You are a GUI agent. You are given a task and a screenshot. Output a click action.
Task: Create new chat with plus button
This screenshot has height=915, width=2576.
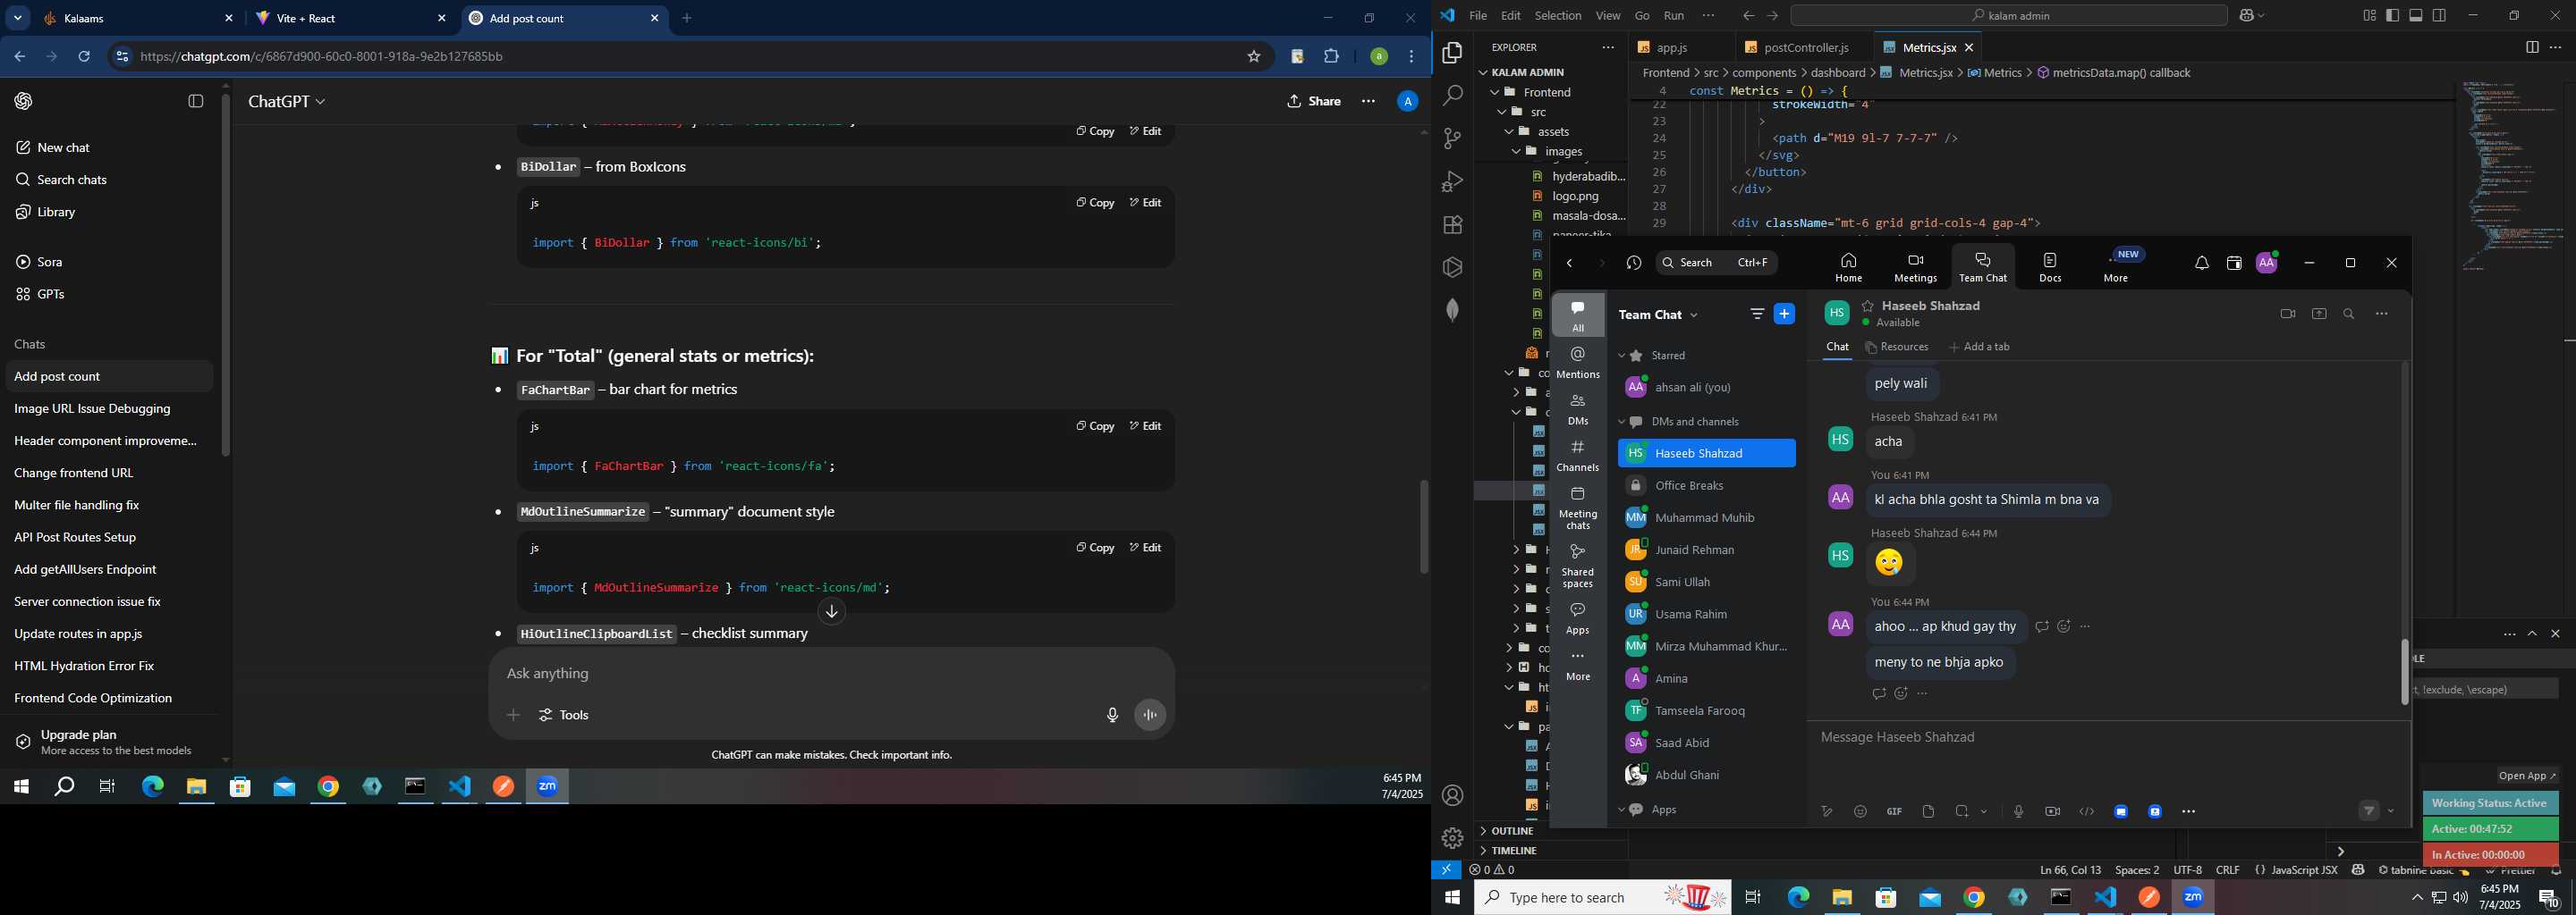pos(1784,314)
